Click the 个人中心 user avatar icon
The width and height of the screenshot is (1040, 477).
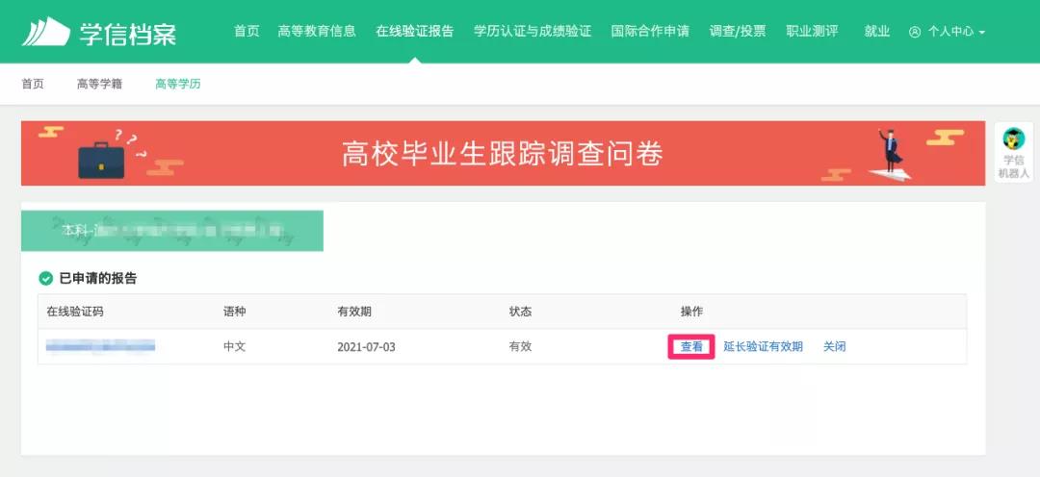click(914, 32)
